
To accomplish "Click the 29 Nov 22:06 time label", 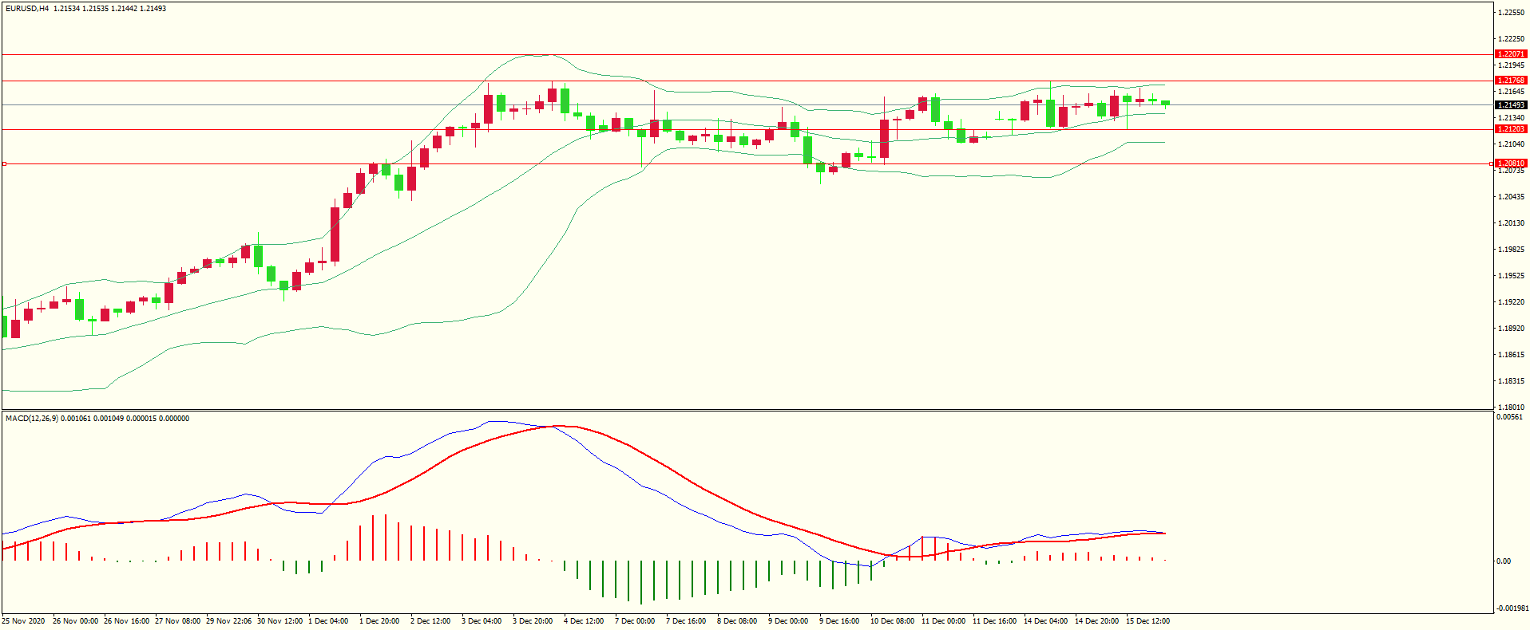I will tap(229, 621).
